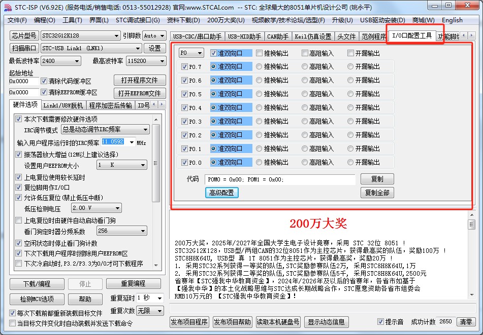Click the generated code field P0M0 = 0x00

tap(280, 179)
